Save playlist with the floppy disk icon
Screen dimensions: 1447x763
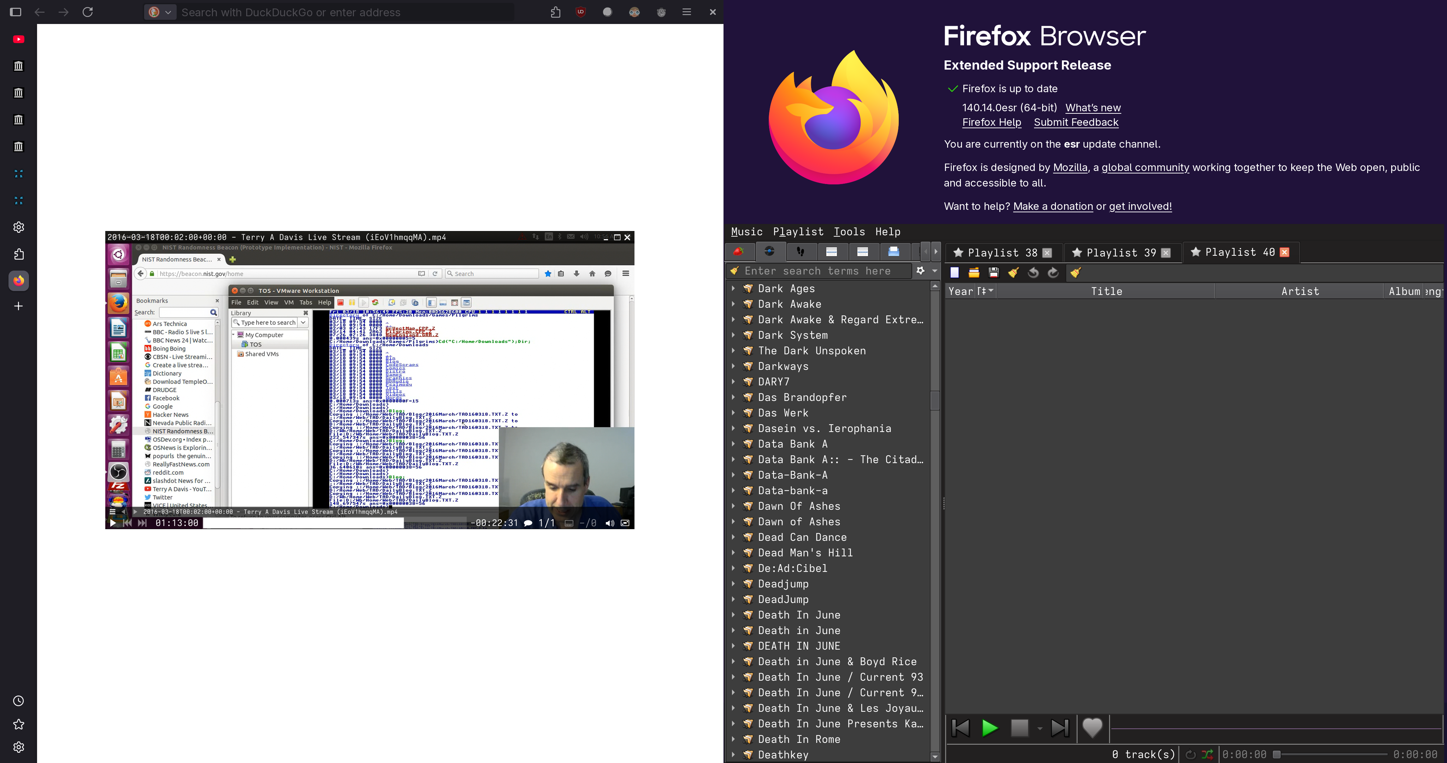(994, 272)
